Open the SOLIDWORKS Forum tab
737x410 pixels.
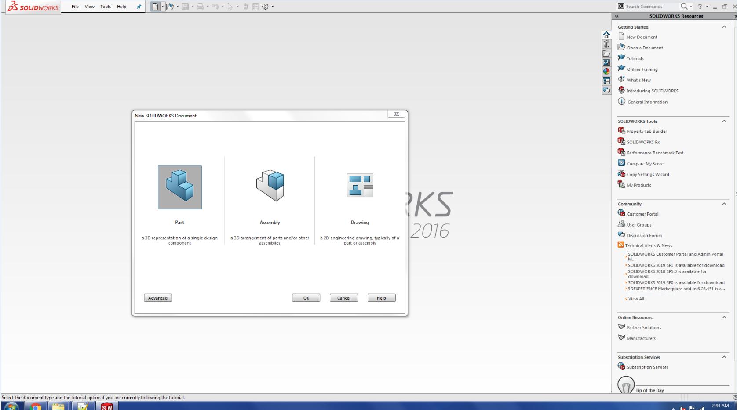pyautogui.click(x=606, y=90)
